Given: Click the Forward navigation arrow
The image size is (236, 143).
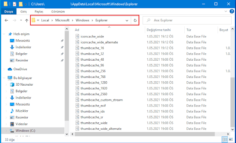Looking at the screenshot, I should tap(14, 20).
